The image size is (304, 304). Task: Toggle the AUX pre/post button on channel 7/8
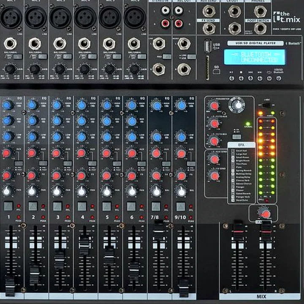(166, 163)
